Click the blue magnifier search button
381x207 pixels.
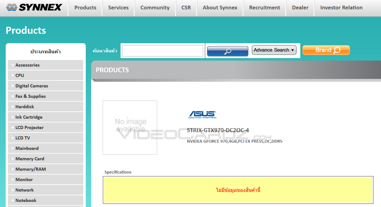[x=228, y=51]
